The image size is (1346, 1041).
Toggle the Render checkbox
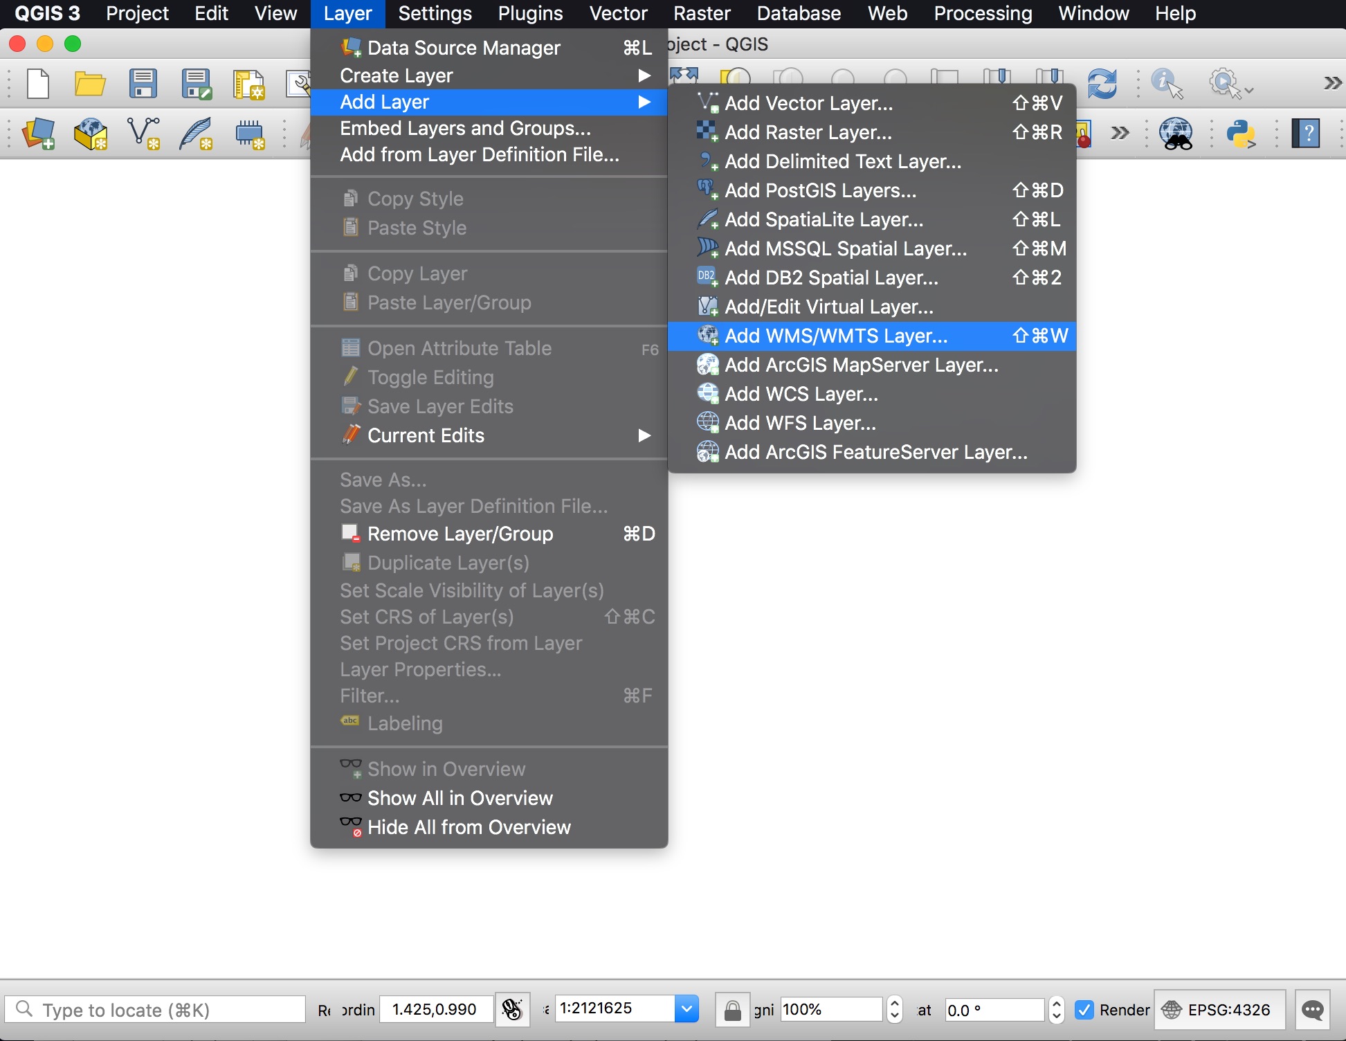[x=1085, y=1010]
